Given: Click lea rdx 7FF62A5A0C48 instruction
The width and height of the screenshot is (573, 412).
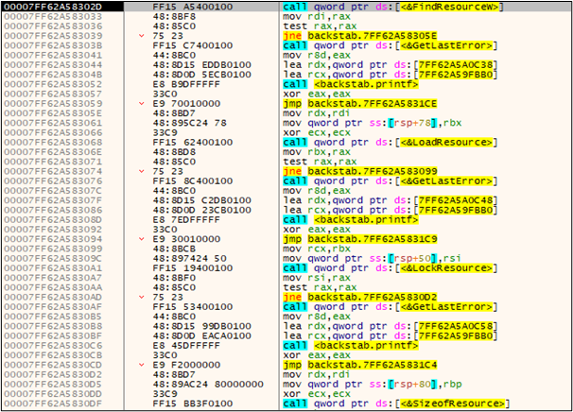Looking at the screenshot, I should click(391, 200).
